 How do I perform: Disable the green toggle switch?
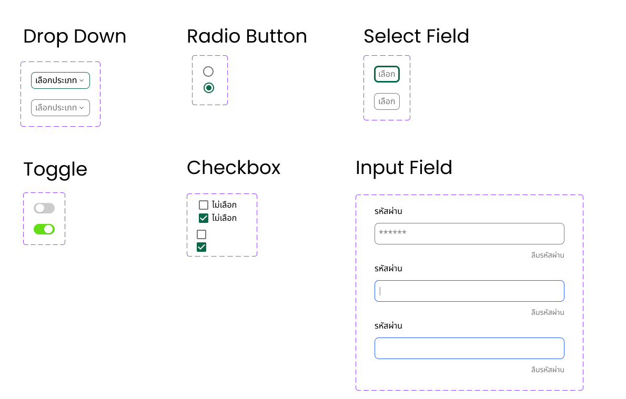44,229
